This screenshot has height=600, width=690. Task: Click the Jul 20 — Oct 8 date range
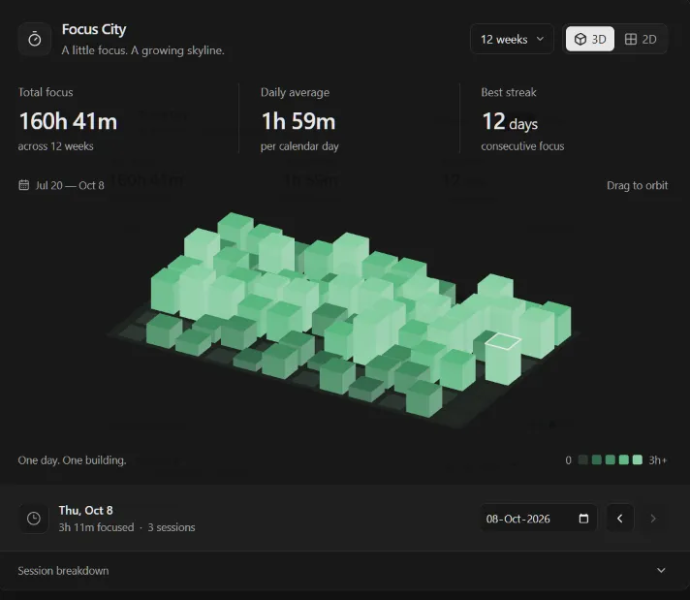tap(70, 185)
